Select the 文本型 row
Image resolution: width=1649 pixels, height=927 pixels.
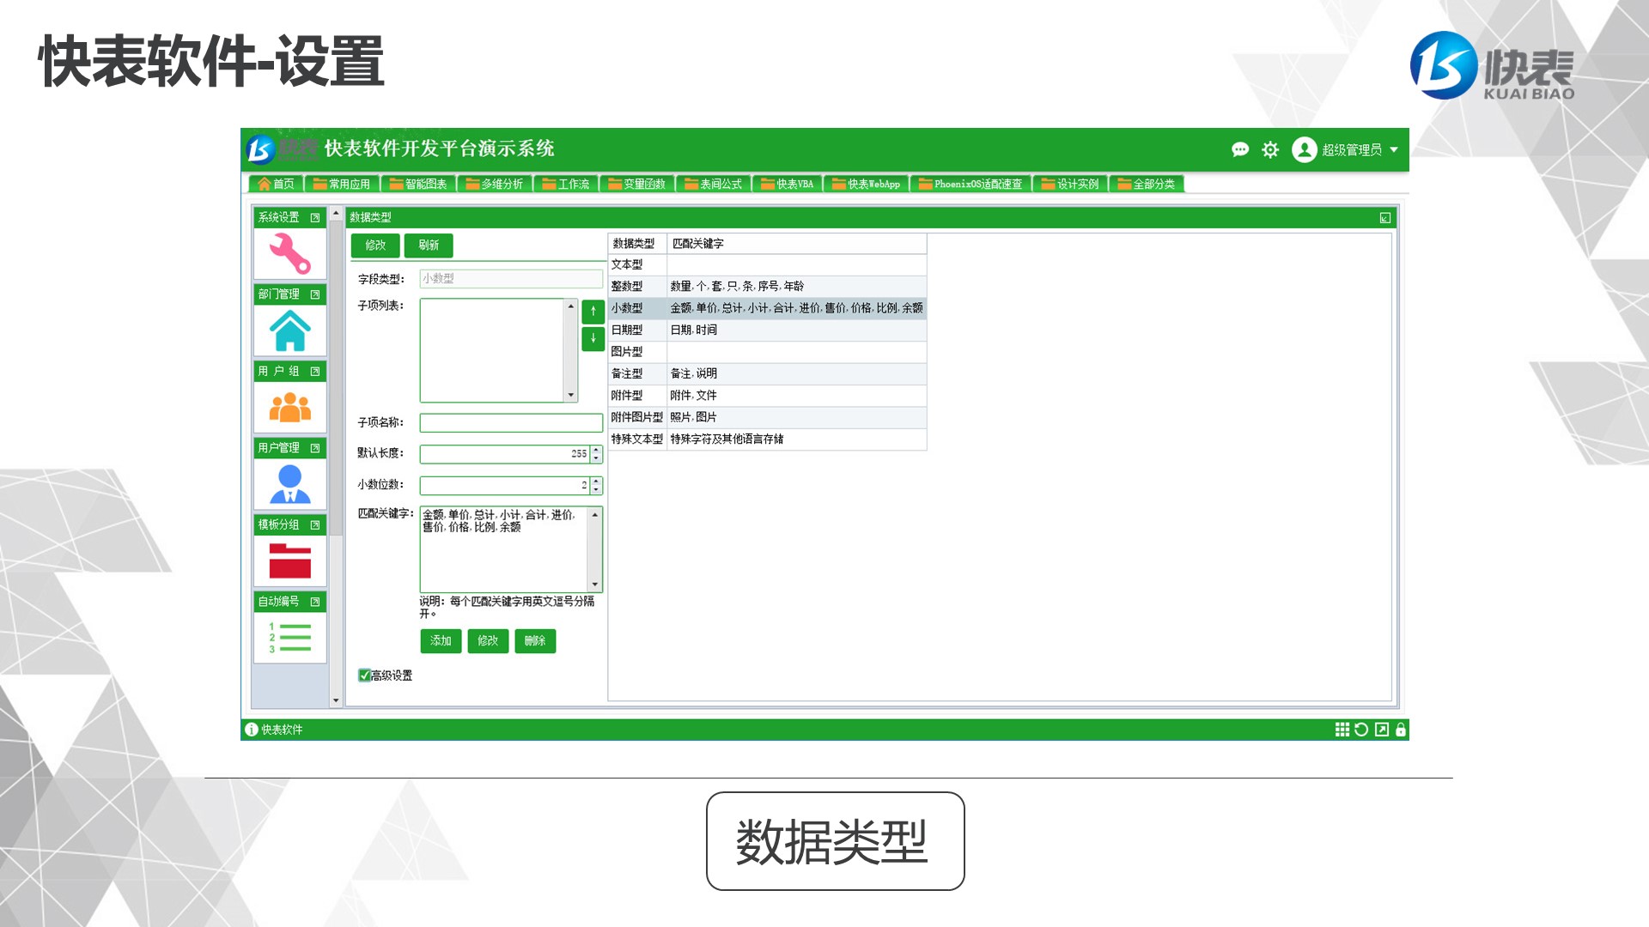[767, 265]
